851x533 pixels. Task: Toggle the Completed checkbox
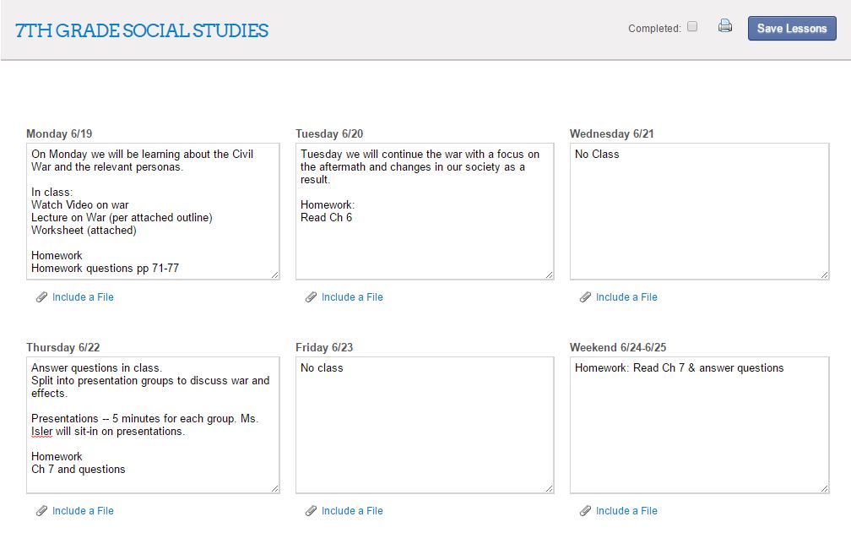coord(692,26)
